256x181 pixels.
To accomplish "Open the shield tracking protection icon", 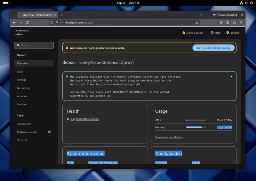I will click(52, 22).
